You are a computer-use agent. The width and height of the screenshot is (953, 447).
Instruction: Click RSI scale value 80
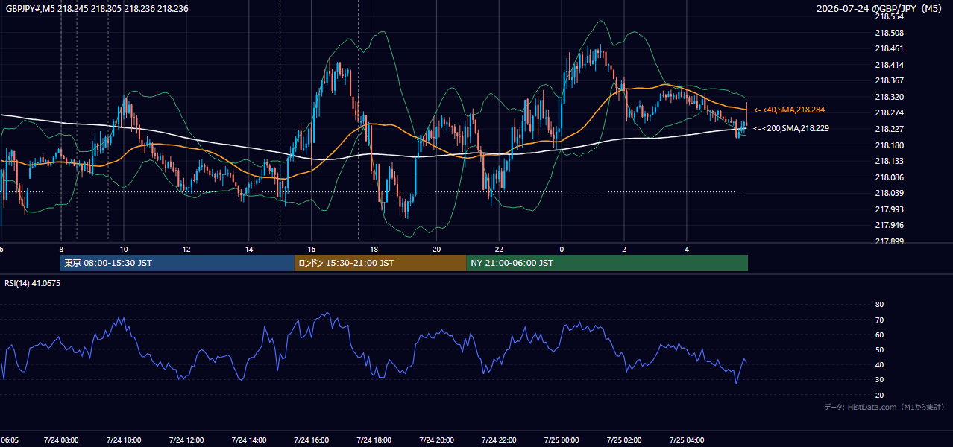pyautogui.click(x=879, y=305)
